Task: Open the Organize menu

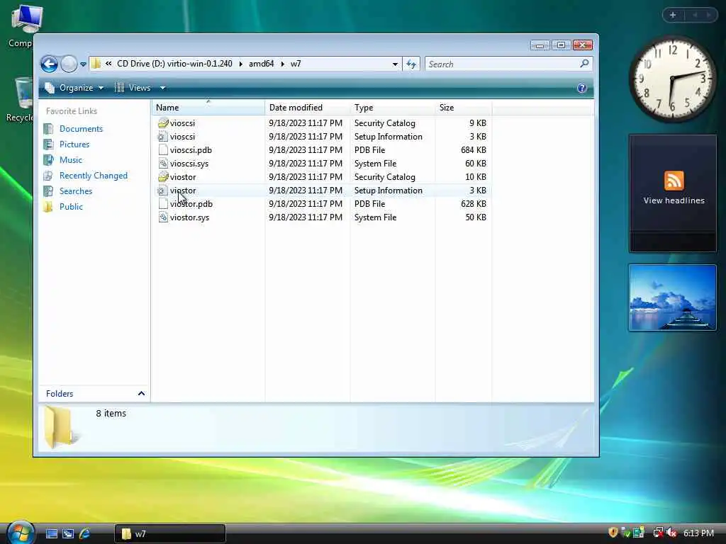Action: tap(74, 88)
